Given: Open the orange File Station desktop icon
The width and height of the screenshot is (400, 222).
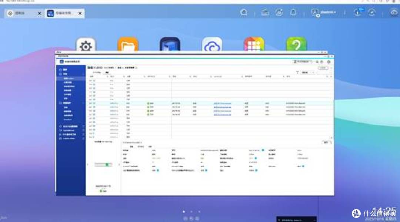Looking at the screenshot, I should pos(128,45).
